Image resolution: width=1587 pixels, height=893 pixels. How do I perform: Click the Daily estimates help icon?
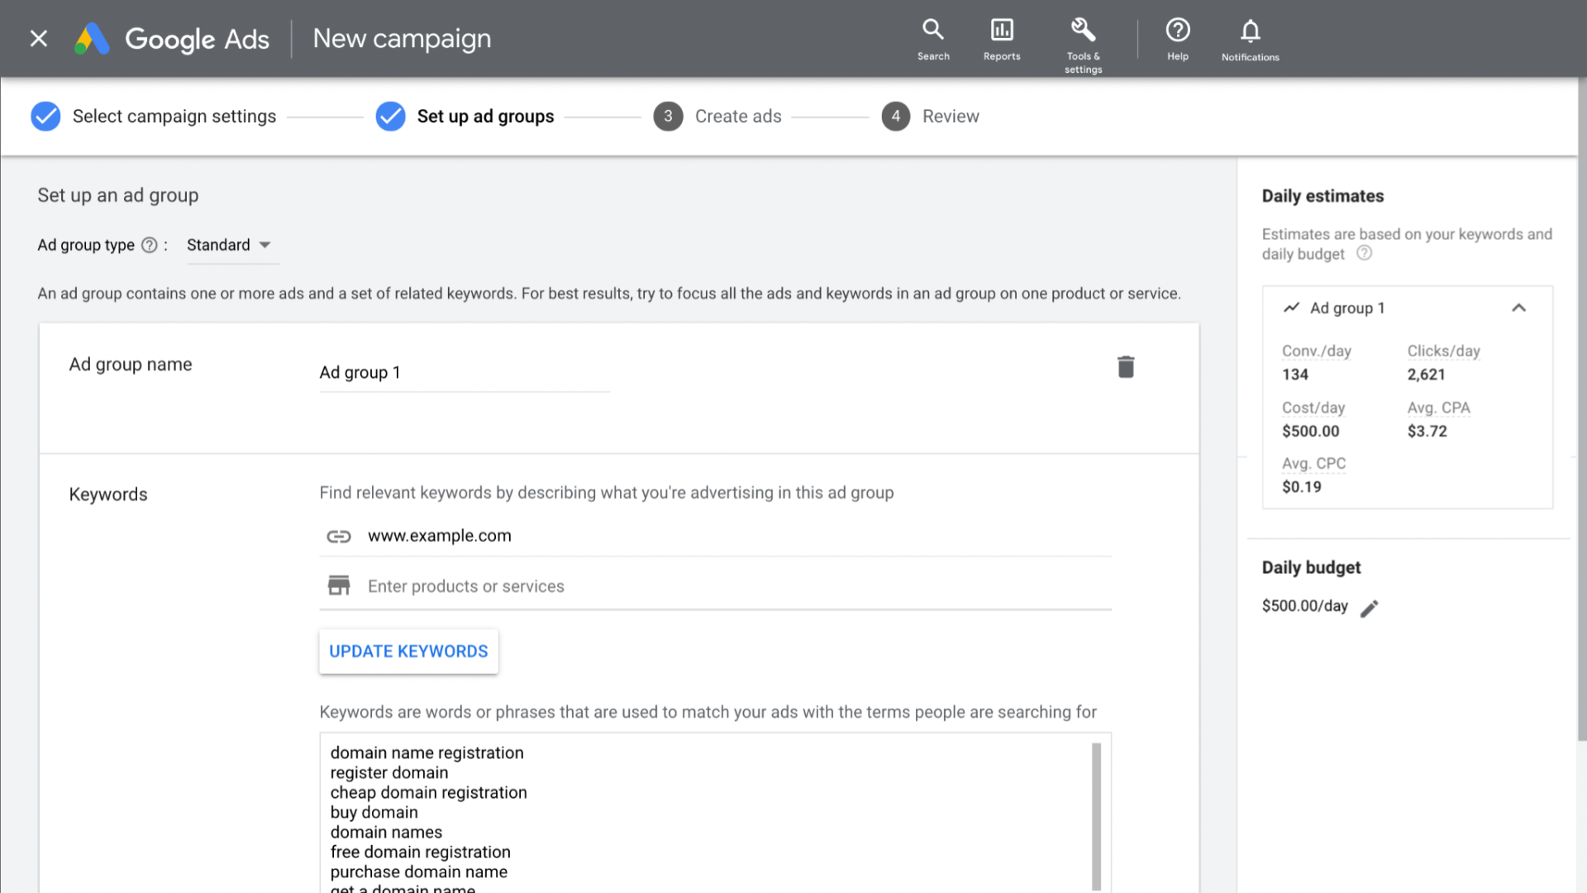tap(1365, 254)
